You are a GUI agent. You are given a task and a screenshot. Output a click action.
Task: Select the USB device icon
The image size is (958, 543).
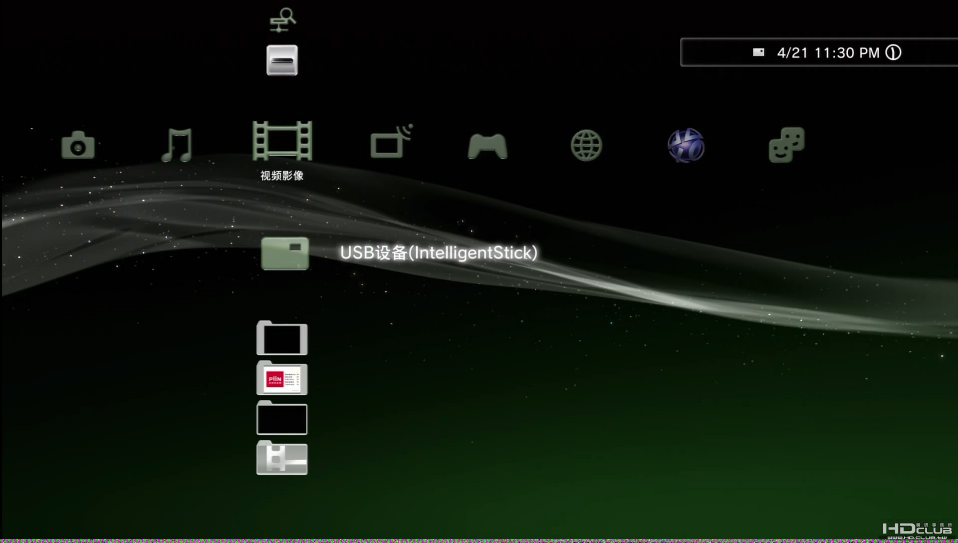tap(285, 254)
